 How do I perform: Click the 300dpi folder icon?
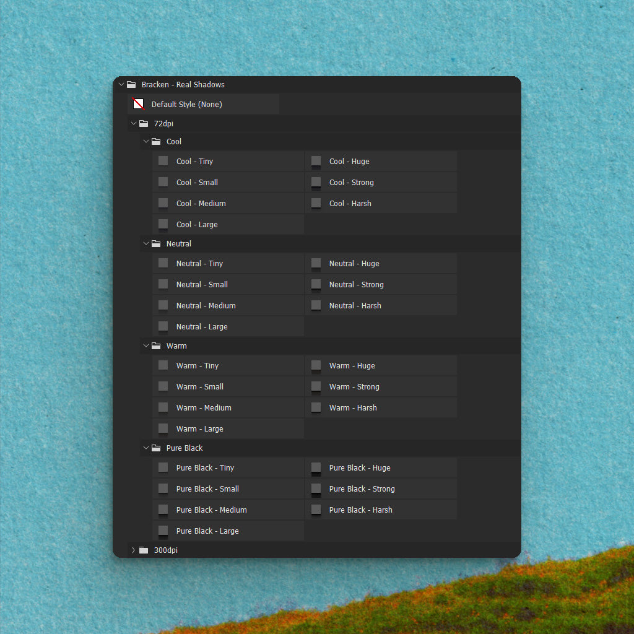pos(144,550)
